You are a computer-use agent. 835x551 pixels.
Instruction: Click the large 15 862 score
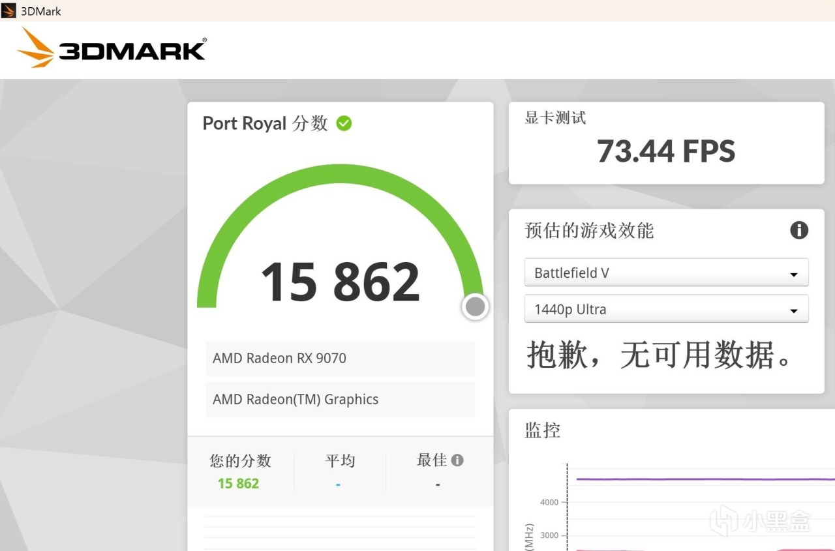[x=340, y=282]
